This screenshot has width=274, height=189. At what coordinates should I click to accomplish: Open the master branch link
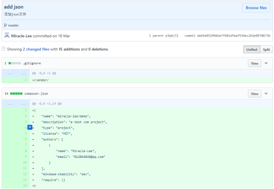click(x=13, y=26)
